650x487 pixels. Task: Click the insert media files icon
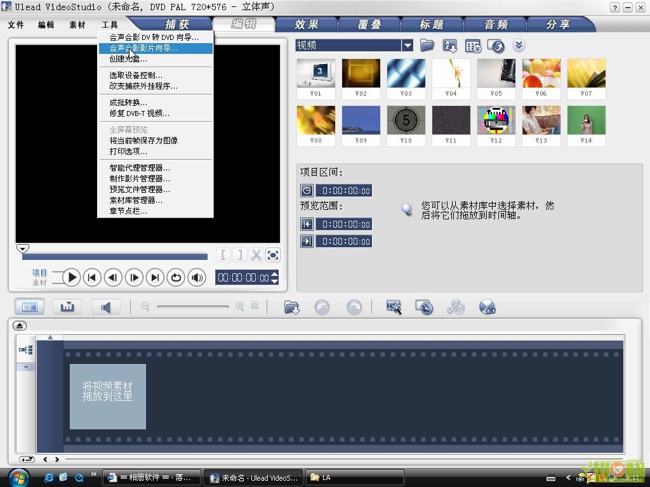(x=292, y=308)
